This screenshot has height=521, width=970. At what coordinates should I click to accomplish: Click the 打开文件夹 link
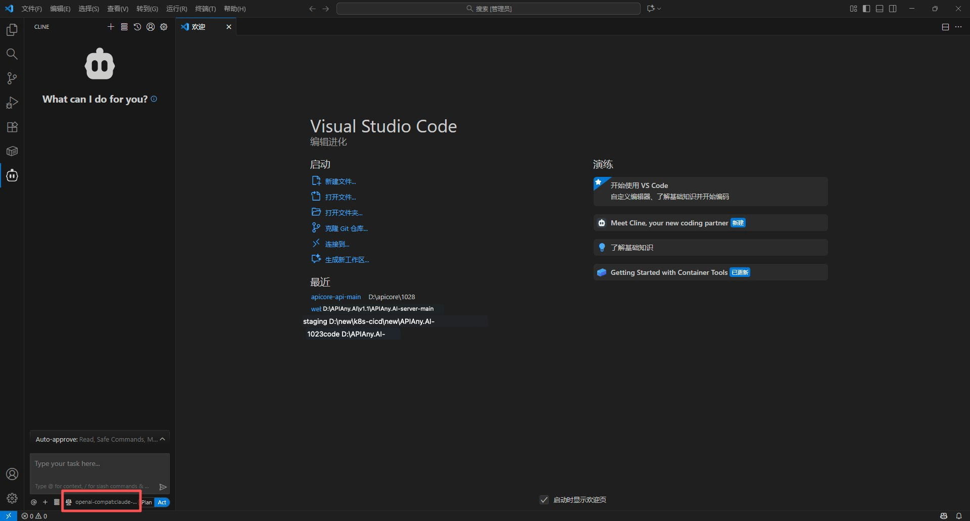pyautogui.click(x=344, y=213)
